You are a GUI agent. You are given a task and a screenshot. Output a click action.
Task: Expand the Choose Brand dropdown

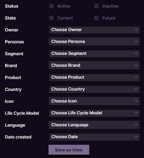94,65
